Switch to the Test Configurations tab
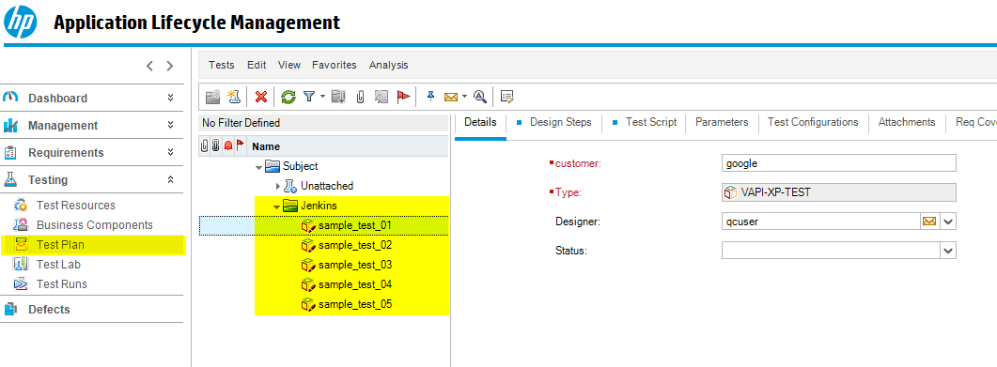 813,122
